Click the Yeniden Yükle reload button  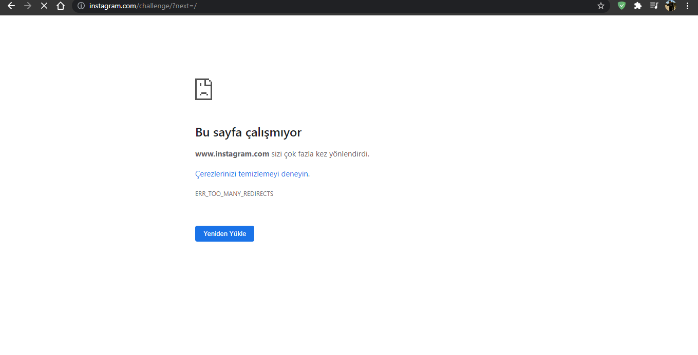(224, 233)
